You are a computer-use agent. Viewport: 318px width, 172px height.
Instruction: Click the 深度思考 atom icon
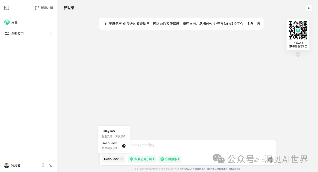tap(131, 159)
